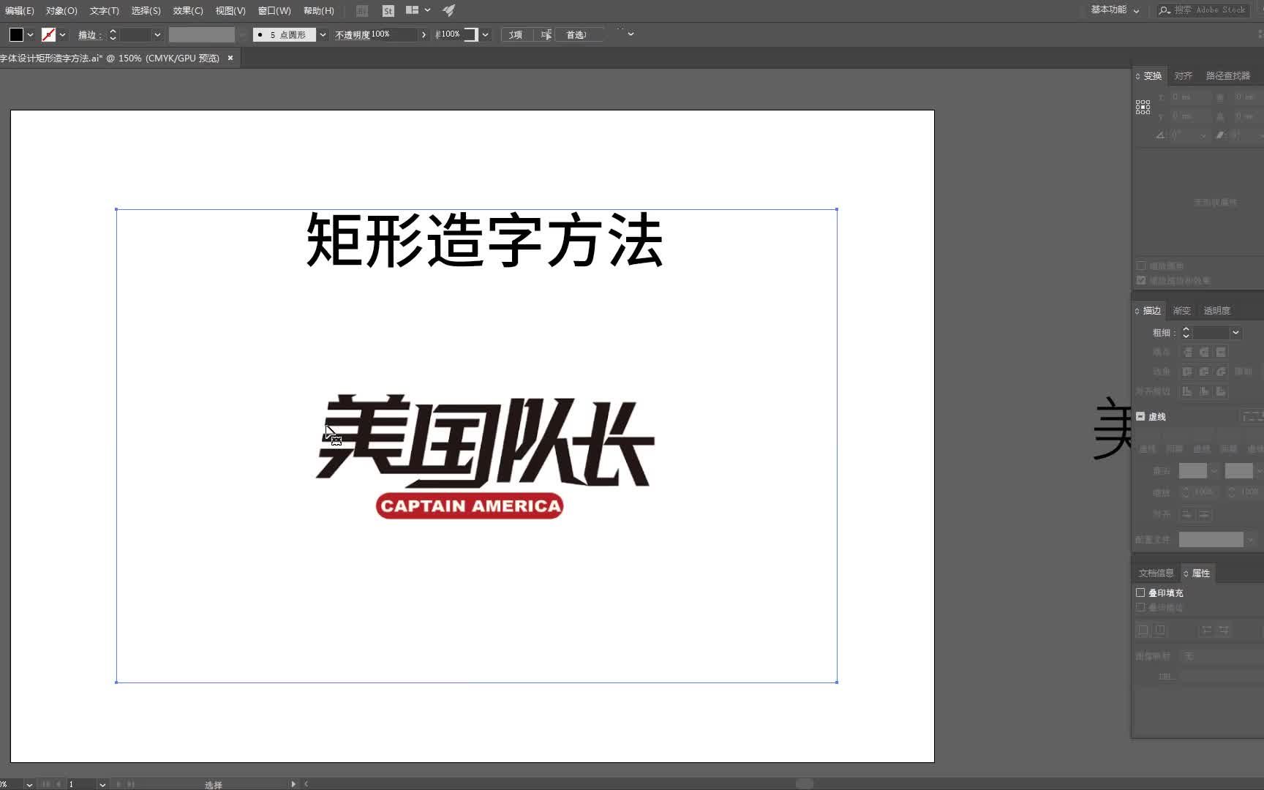Click the dashed line corner alignment icon
Viewport: 1264px width, 790px height.
pyautogui.click(x=1252, y=416)
